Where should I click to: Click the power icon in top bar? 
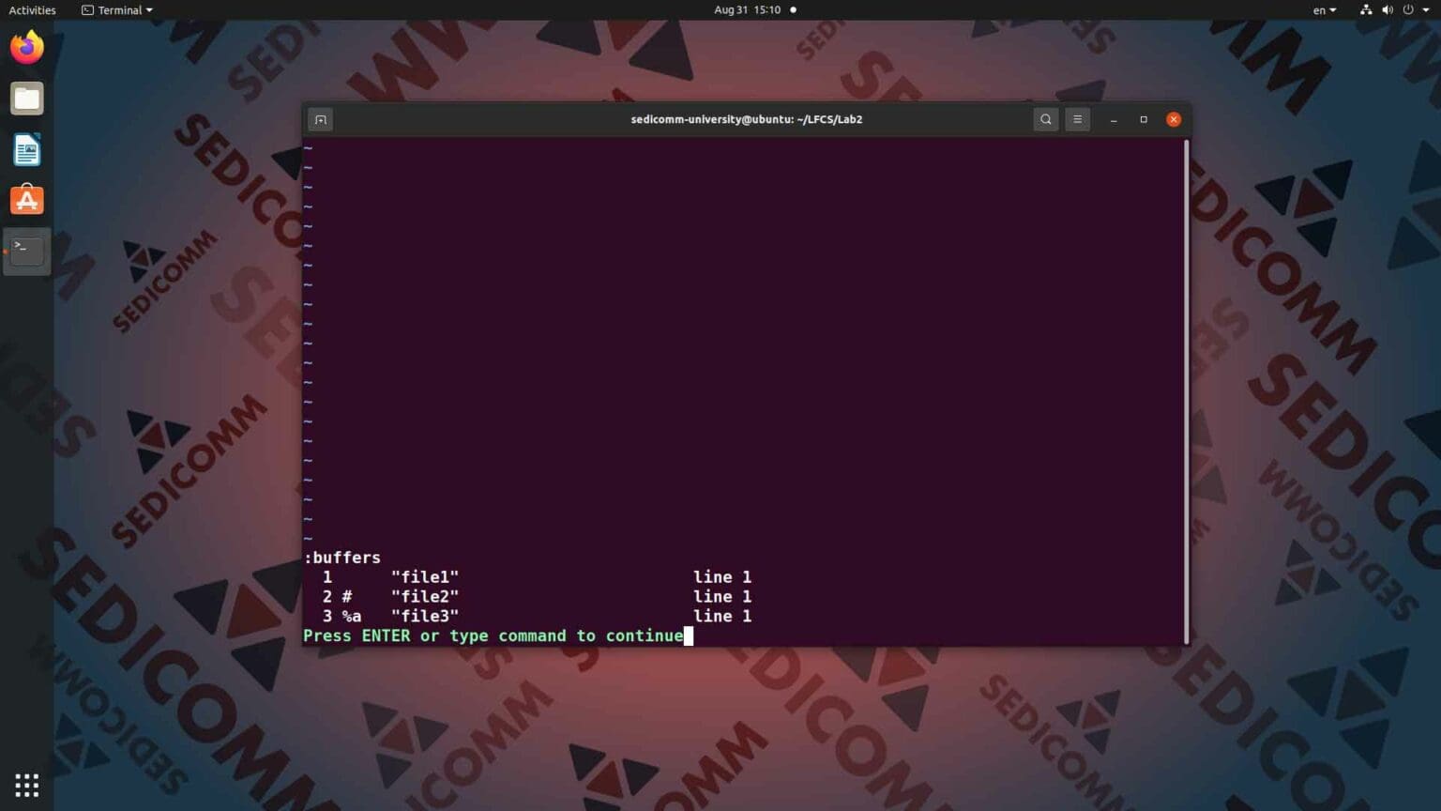1408,10
